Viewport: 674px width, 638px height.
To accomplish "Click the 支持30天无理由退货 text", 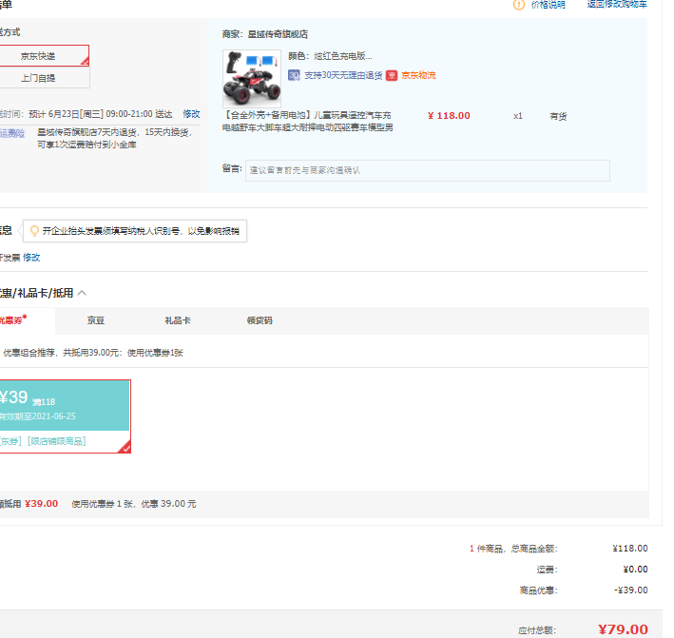I will 343,76.
